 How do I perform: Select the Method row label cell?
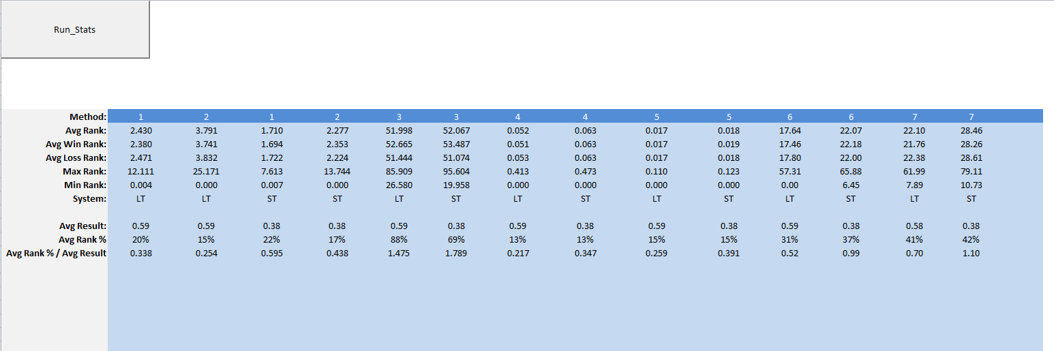coord(87,117)
